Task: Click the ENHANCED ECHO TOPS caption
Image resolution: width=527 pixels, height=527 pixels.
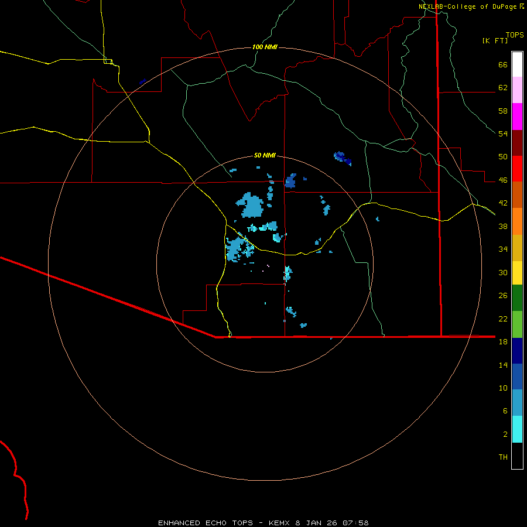Action: [x=206, y=523]
